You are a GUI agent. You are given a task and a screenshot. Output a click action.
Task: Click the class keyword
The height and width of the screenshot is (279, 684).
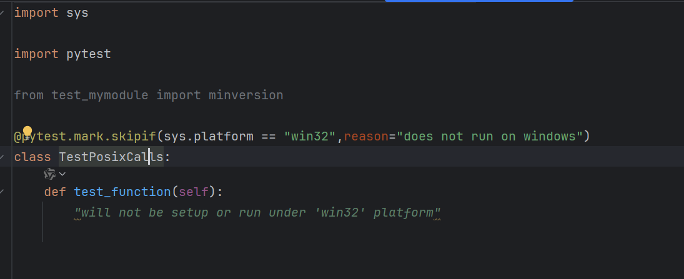[32, 157]
